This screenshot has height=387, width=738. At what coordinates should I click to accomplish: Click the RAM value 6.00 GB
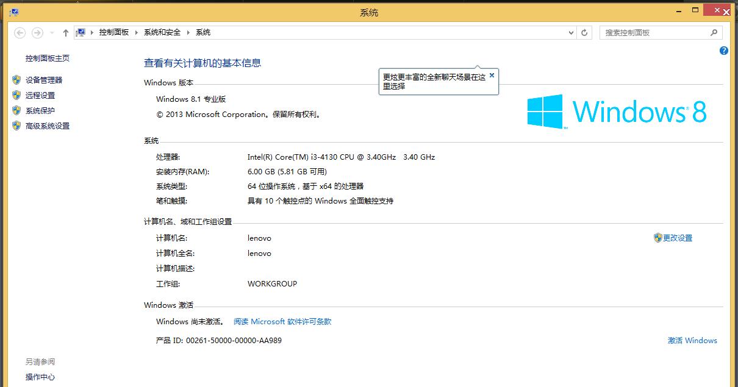click(x=287, y=171)
